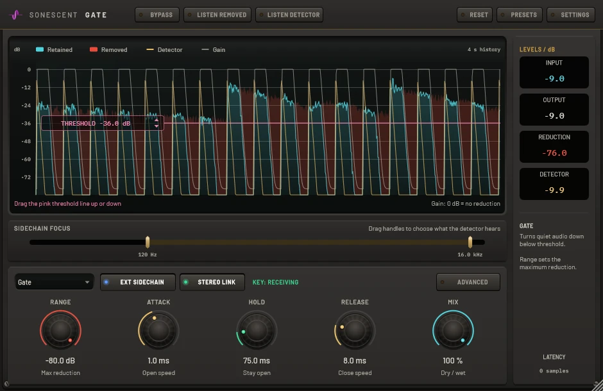The image size is (603, 391).
Task: Enable Listen Removed monitoring
Action: (x=217, y=15)
